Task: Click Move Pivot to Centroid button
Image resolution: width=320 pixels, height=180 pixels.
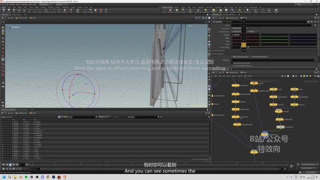Action: click(x=259, y=57)
